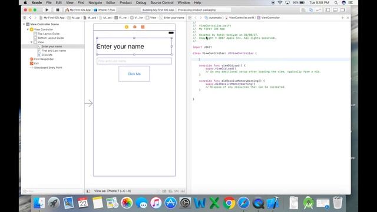
Task: Select Top Layout Guide in outline
Action: click(48, 34)
